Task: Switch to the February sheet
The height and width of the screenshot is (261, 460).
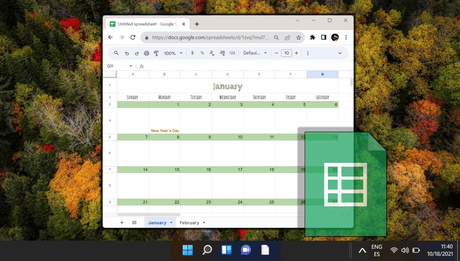Action: coord(189,223)
